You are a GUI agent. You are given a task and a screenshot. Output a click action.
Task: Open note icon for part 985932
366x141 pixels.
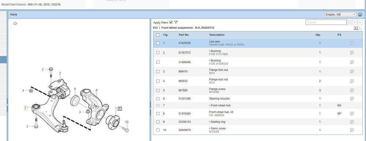352,81
